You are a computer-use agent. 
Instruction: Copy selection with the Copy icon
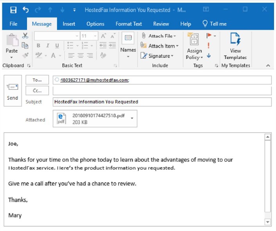tap(25, 46)
